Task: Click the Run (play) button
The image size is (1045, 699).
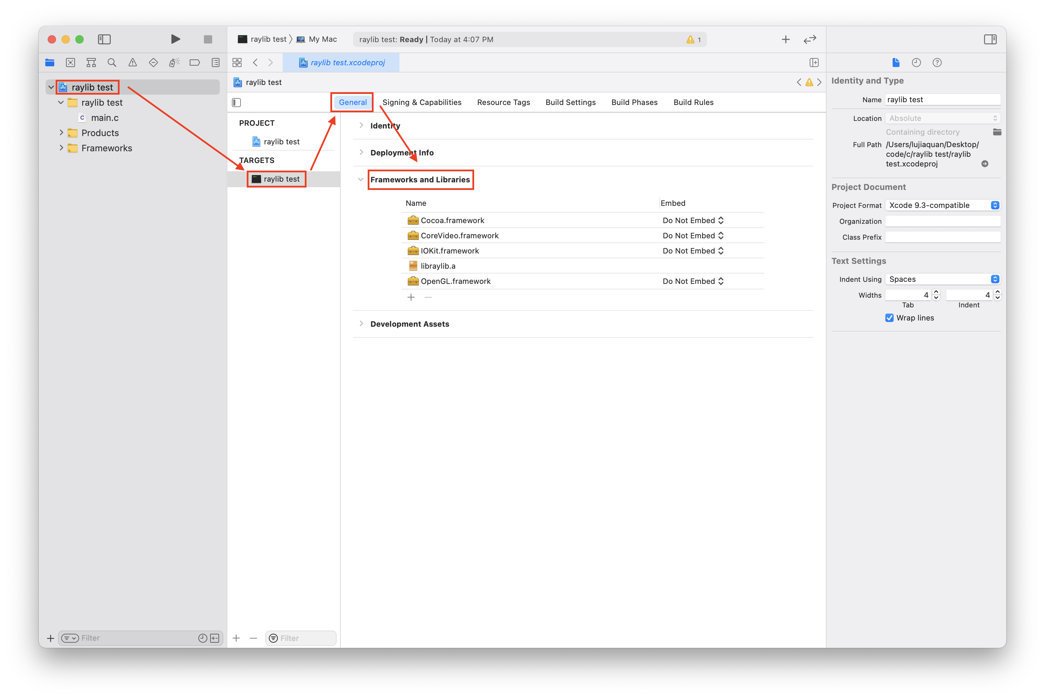Action: pyautogui.click(x=175, y=39)
